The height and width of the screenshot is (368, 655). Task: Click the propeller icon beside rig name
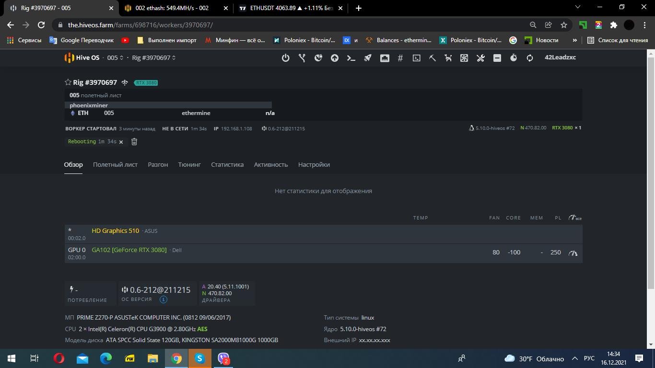click(x=125, y=82)
